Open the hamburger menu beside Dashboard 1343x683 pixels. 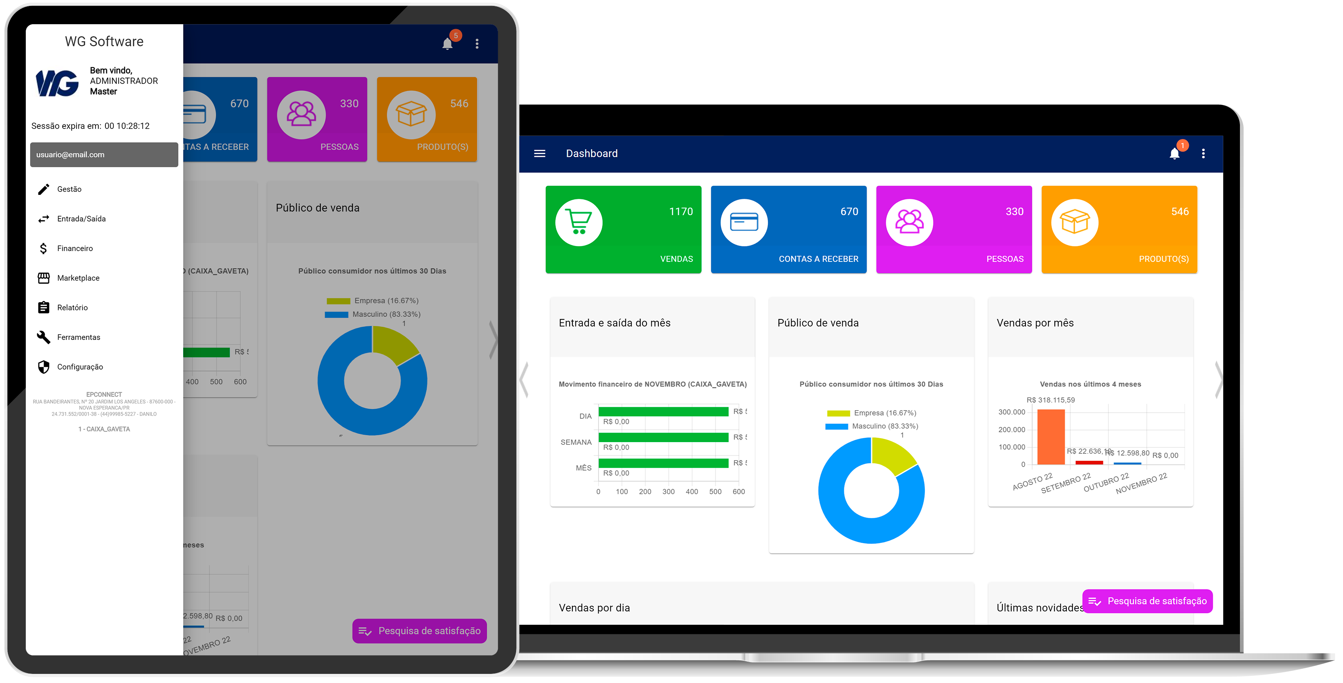point(539,154)
